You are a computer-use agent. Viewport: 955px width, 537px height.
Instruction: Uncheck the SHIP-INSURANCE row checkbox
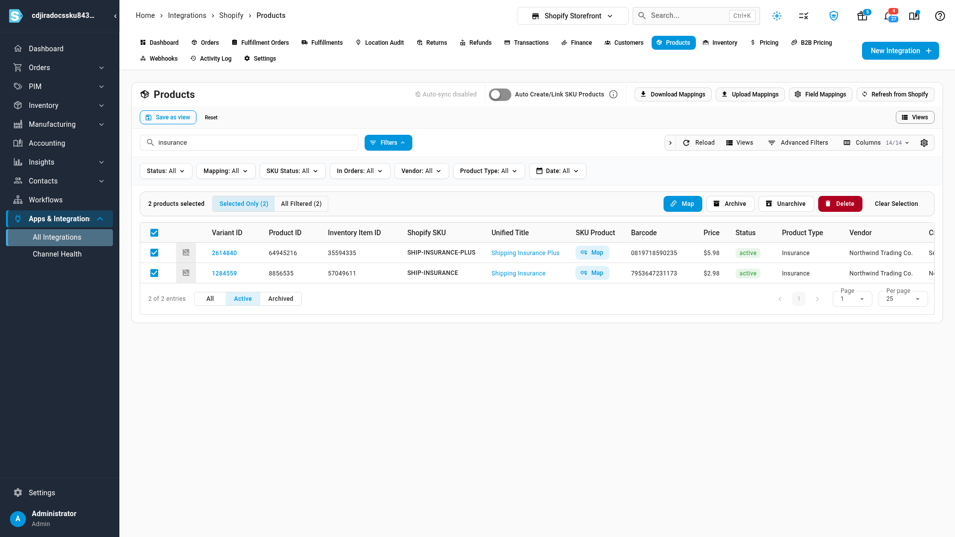154,273
